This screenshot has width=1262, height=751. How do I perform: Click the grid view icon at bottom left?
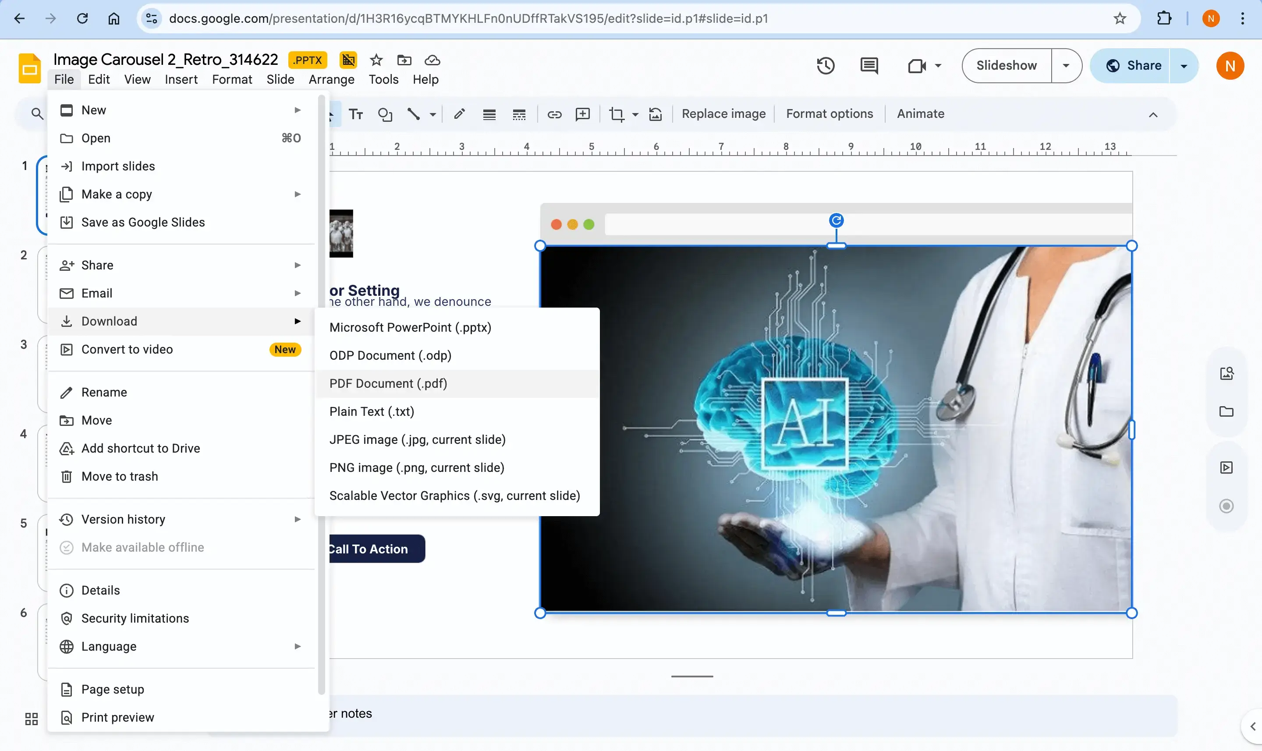pyautogui.click(x=32, y=719)
